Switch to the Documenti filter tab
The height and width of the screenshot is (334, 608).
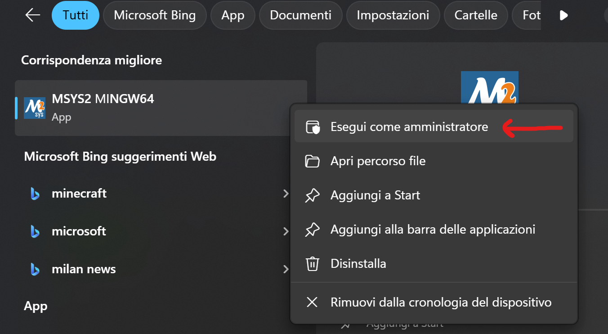tap(300, 15)
